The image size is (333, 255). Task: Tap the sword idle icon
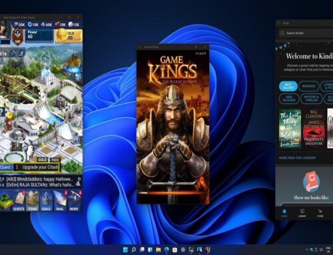pos(21,53)
